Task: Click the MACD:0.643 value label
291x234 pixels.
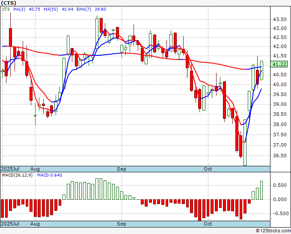Action: coord(50,175)
